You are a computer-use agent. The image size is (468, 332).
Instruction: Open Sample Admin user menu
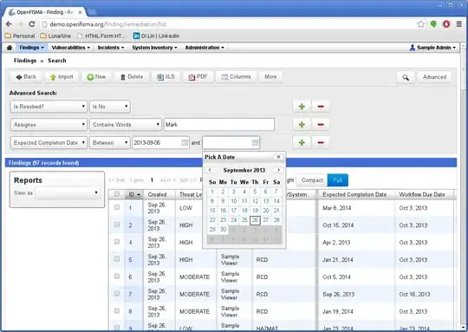[x=432, y=48]
